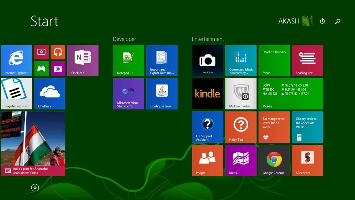This screenshot has width=355, height=200.
Task: Open the India Arunachal news tile
Action: [x=33, y=144]
